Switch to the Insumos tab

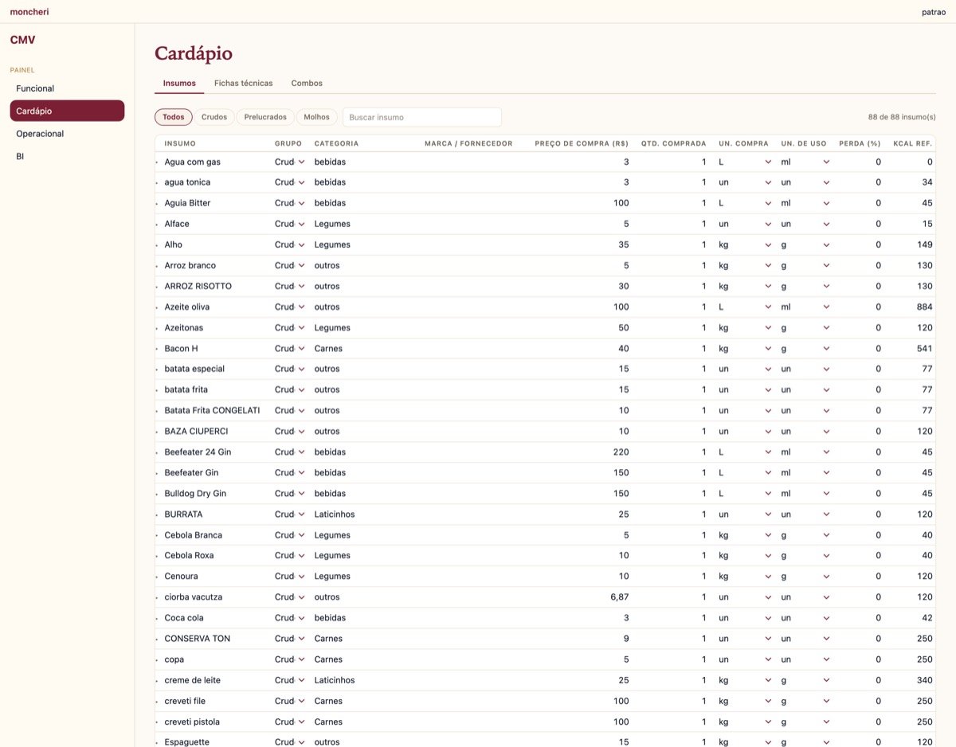pos(179,83)
